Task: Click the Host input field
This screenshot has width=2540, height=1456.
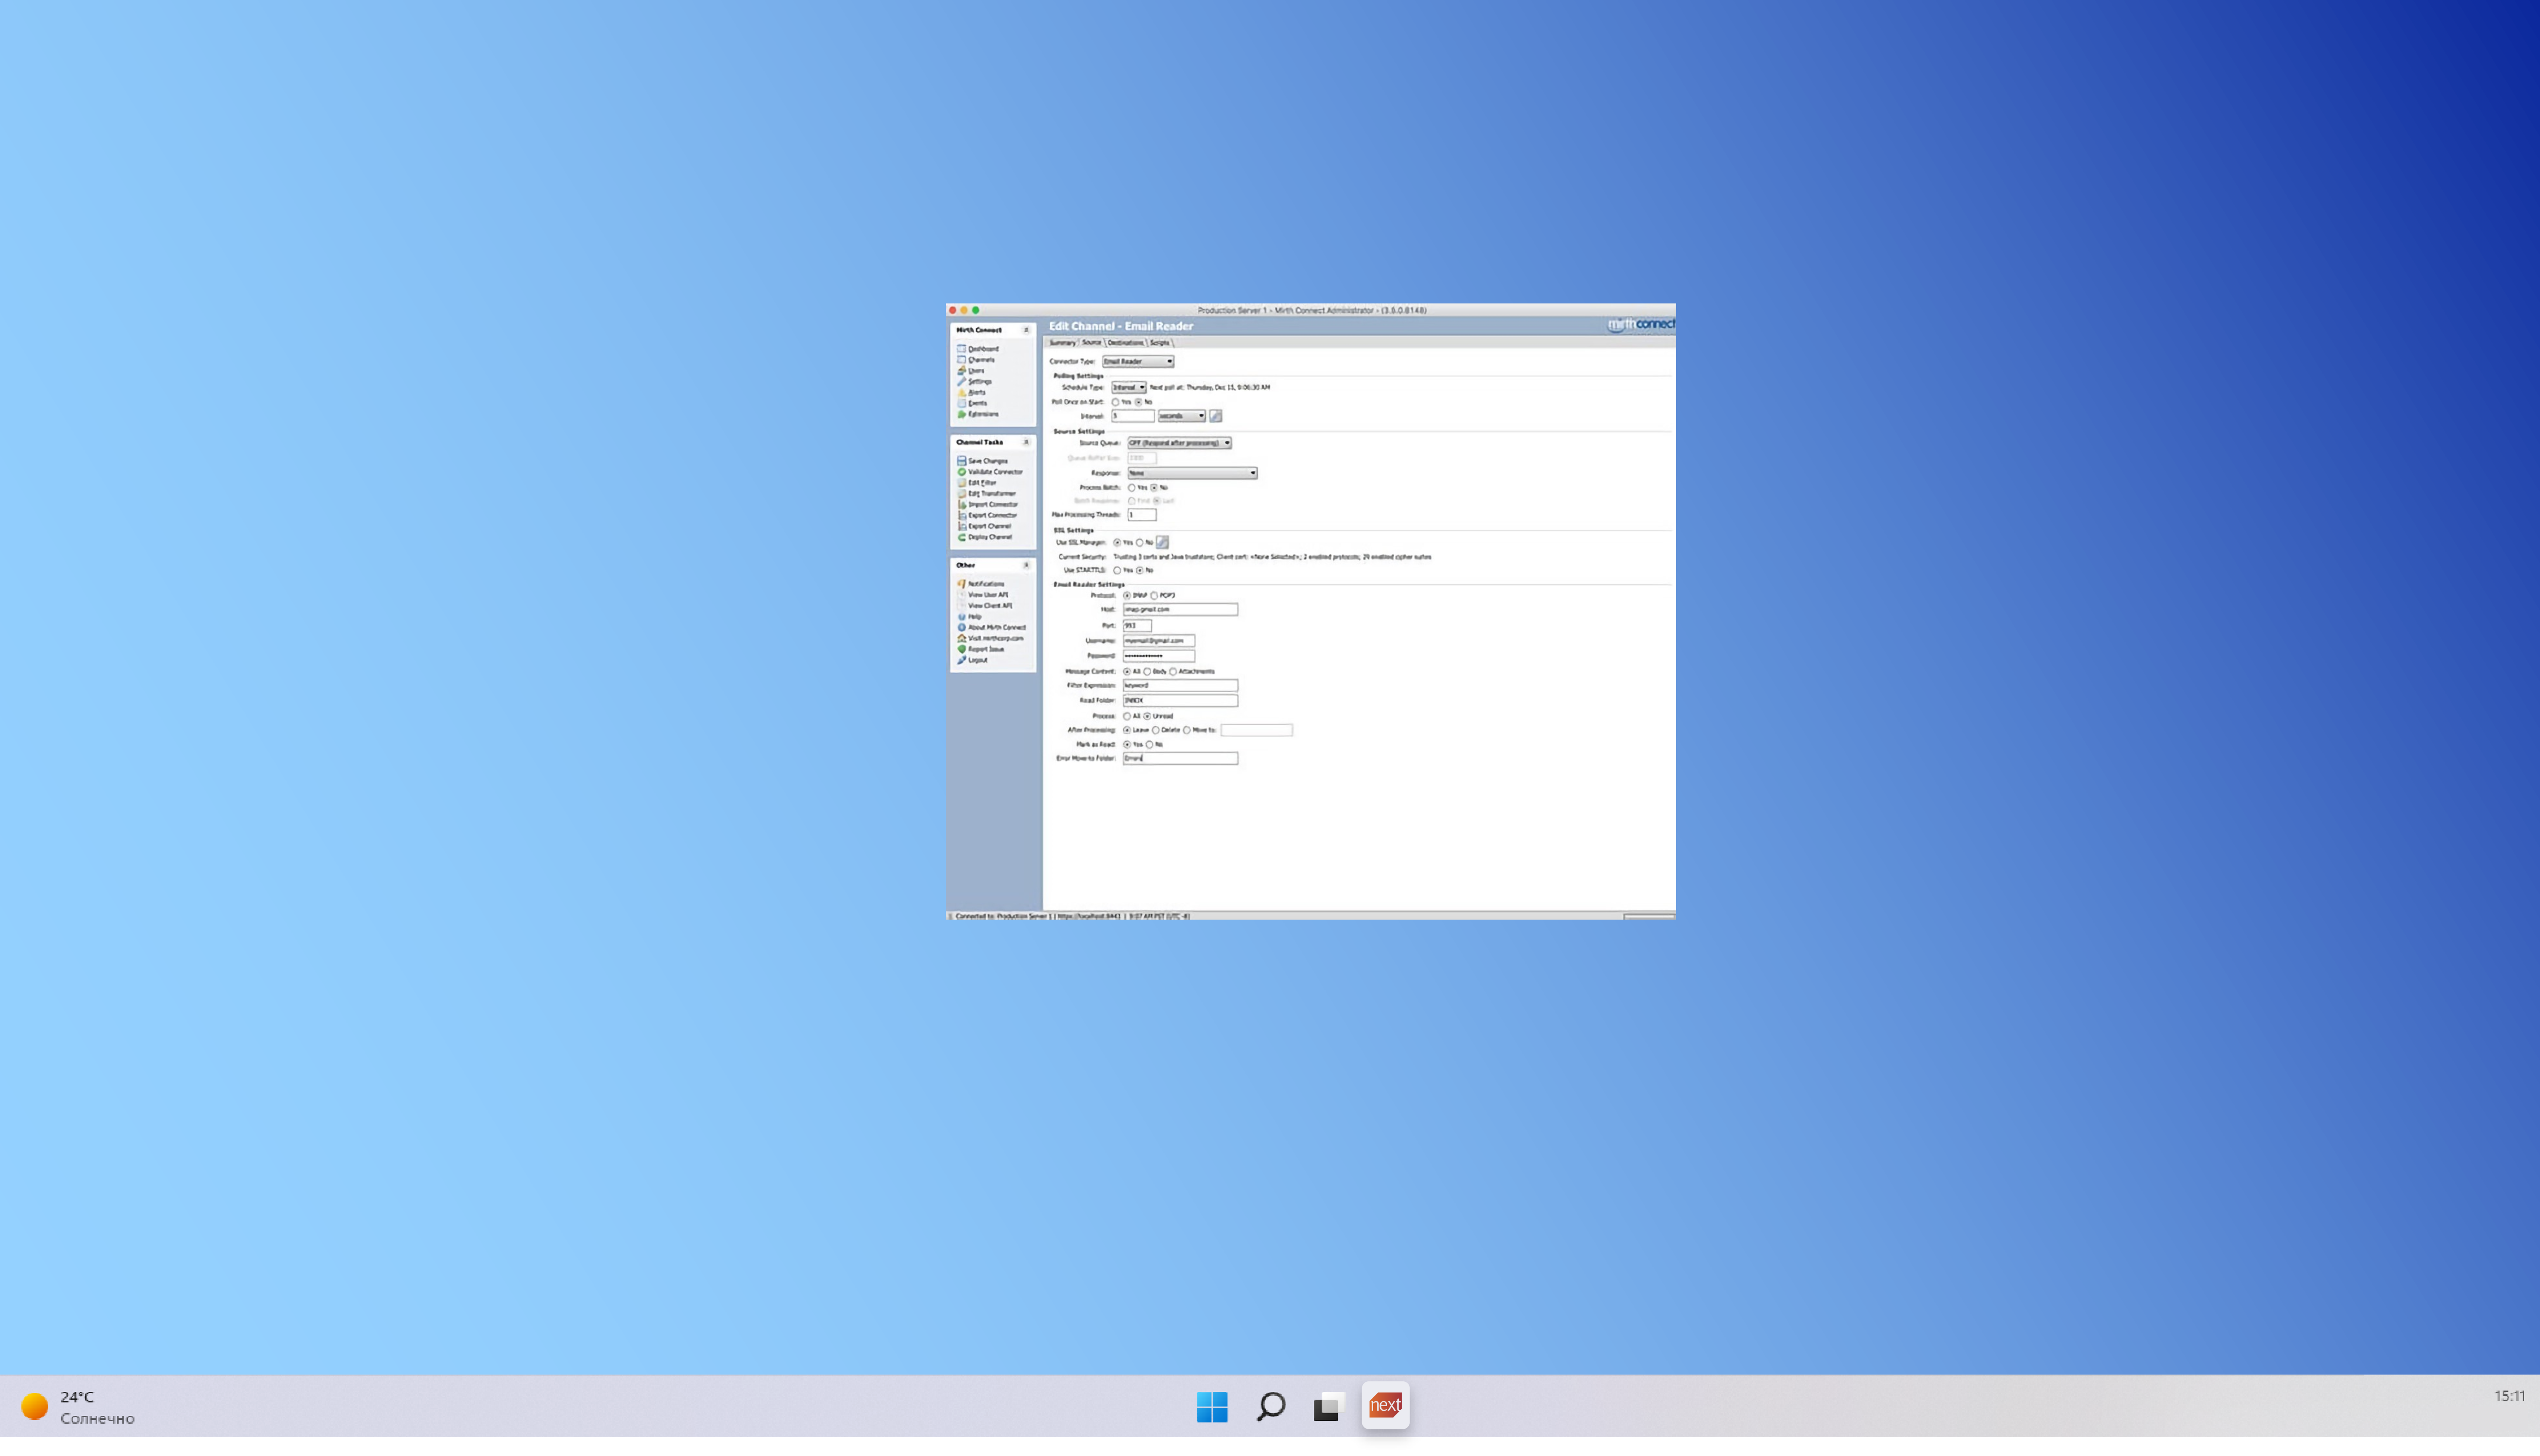Action: tap(1180, 610)
